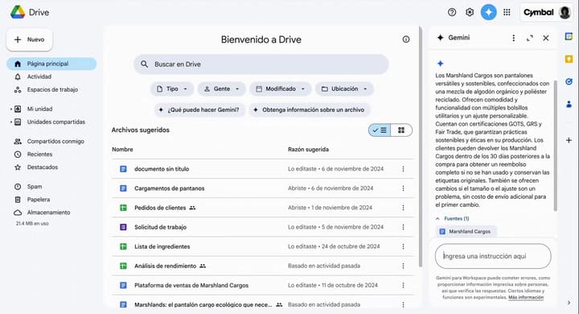The image size is (579, 314).
Task: Open the file documento sin título
Action: [162, 168]
